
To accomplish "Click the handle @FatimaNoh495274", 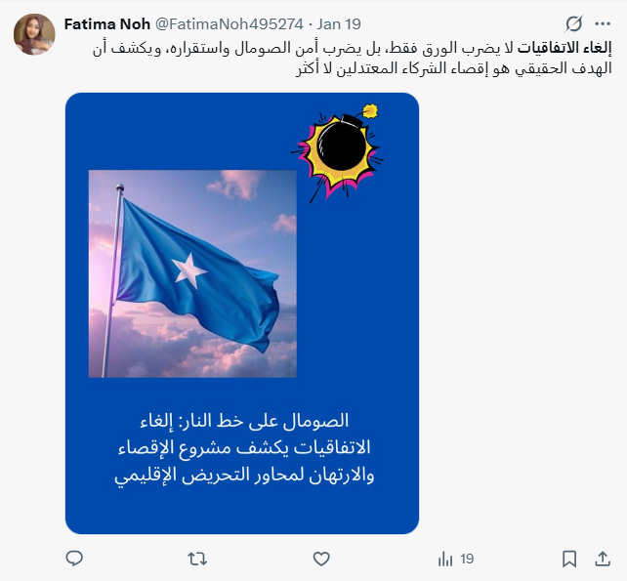I will 230,24.
